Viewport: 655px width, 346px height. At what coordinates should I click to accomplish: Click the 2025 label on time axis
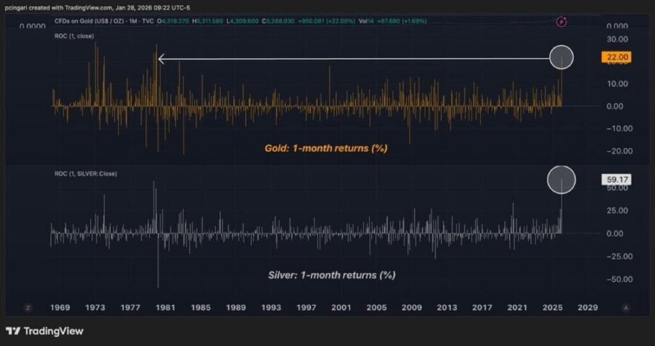pyautogui.click(x=552, y=308)
